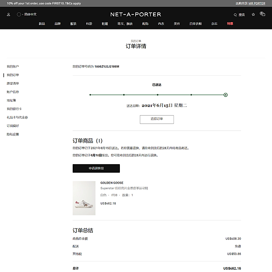Click the final delivered status marker
The width and height of the screenshot is (272, 272).
pos(225,95)
